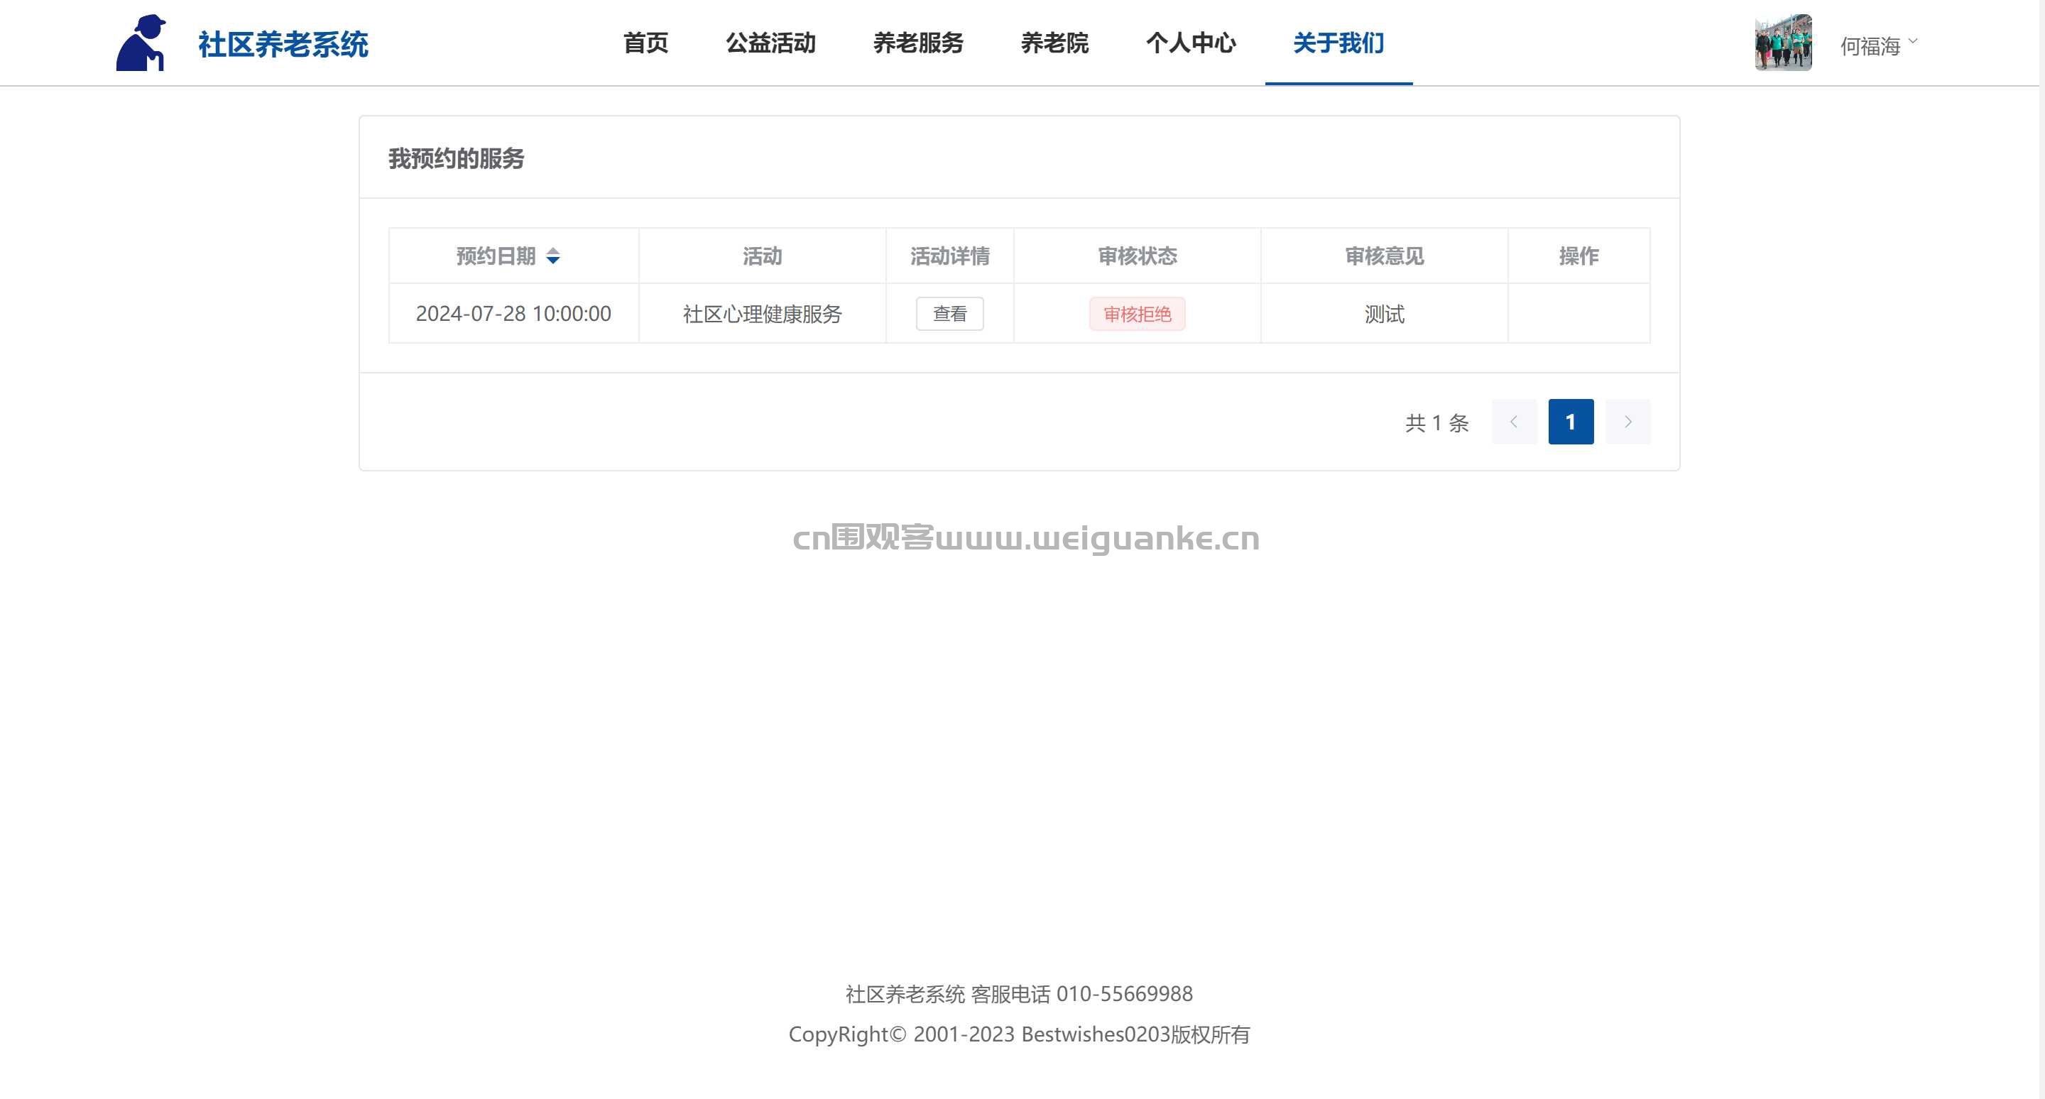The height and width of the screenshot is (1099, 2045).
Task: Select the 关于我们 tab
Action: (1338, 43)
